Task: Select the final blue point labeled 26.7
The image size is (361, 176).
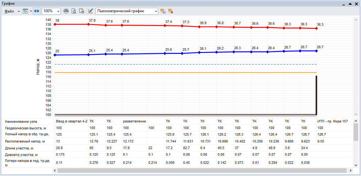Action: click(317, 51)
